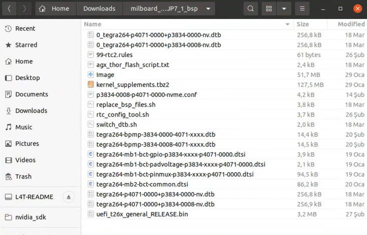
Task: Click 27 Şub modified date
Action: 355,214
